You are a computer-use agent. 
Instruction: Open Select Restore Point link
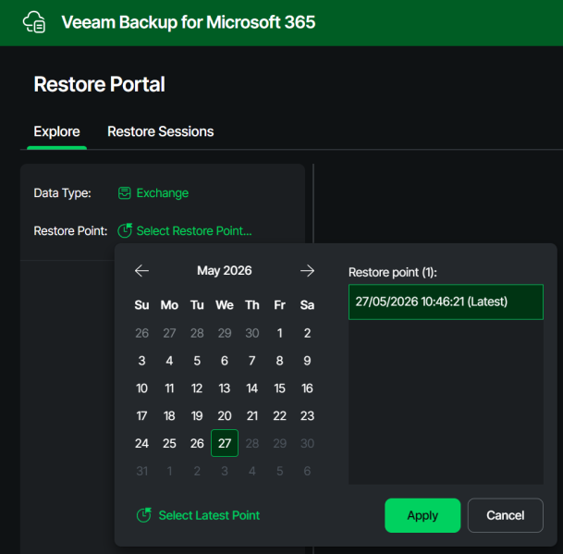pos(194,230)
